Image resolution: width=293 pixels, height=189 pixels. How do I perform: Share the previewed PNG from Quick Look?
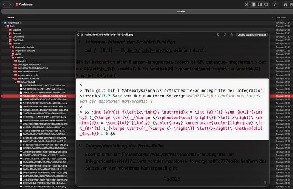pyautogui.click(x=231, y=35)
